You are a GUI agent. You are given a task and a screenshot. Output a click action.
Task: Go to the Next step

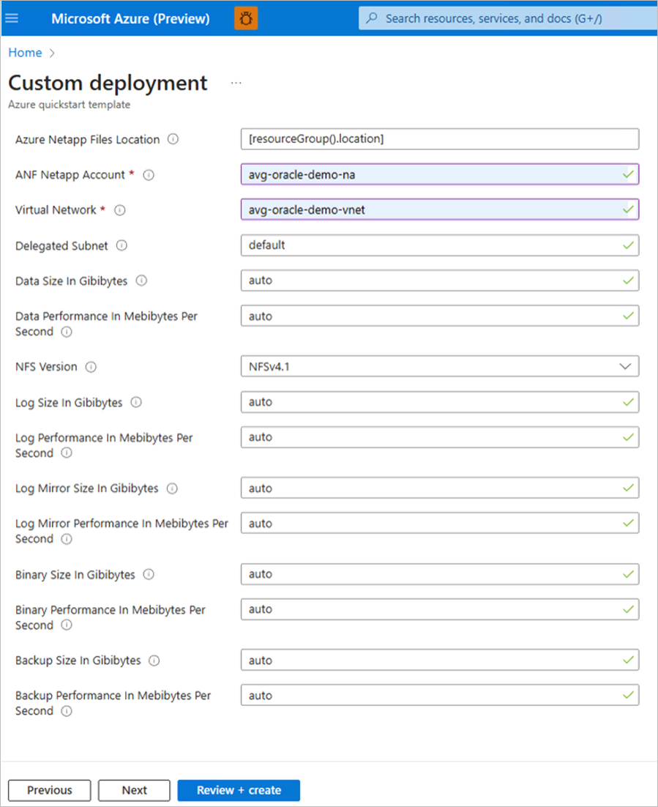pos(135,790)
